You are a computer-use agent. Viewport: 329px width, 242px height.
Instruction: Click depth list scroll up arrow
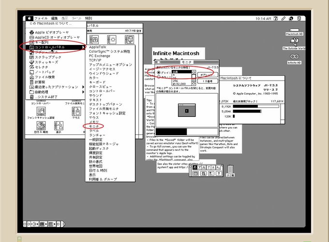coord(194,72)
